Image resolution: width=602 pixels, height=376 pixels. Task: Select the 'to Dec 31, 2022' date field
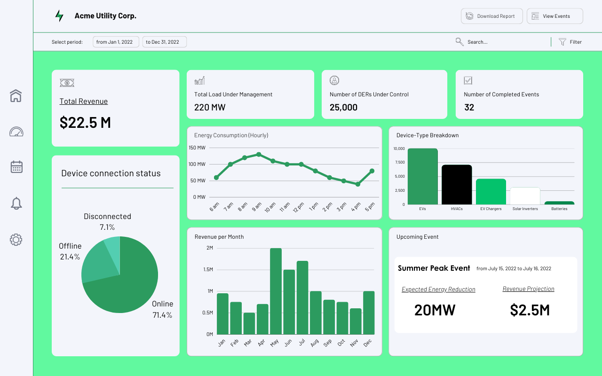coord(165,42)
